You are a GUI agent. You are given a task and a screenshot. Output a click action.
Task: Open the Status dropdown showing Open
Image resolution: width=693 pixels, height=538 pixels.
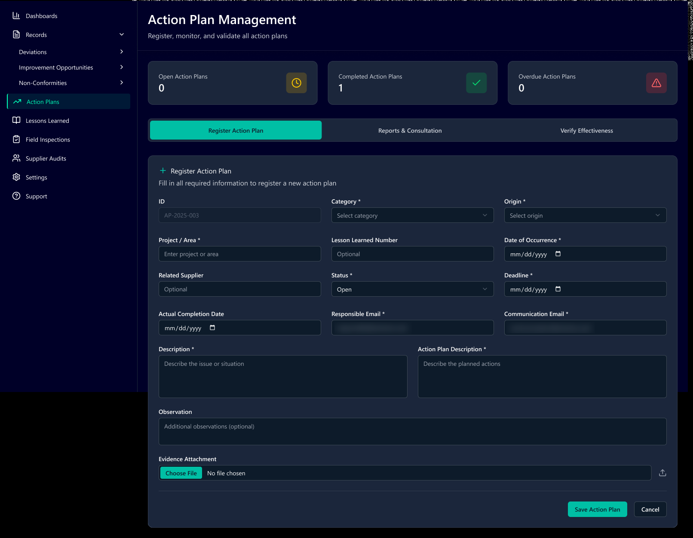pyautogui.click(x=412, y=289)
